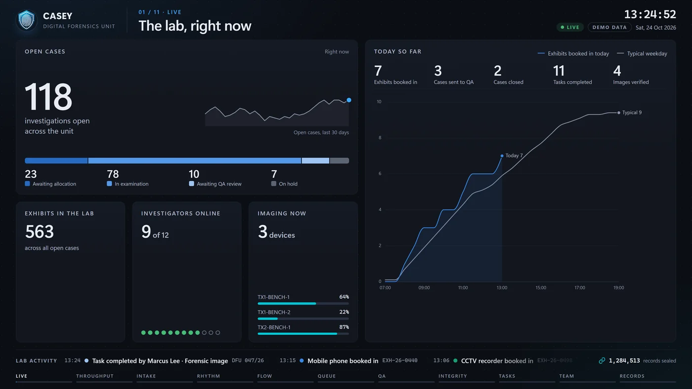This screenshot has height=389, width=692.
Task: Click the In examination segment of status bar
Action: pos(195,160)
